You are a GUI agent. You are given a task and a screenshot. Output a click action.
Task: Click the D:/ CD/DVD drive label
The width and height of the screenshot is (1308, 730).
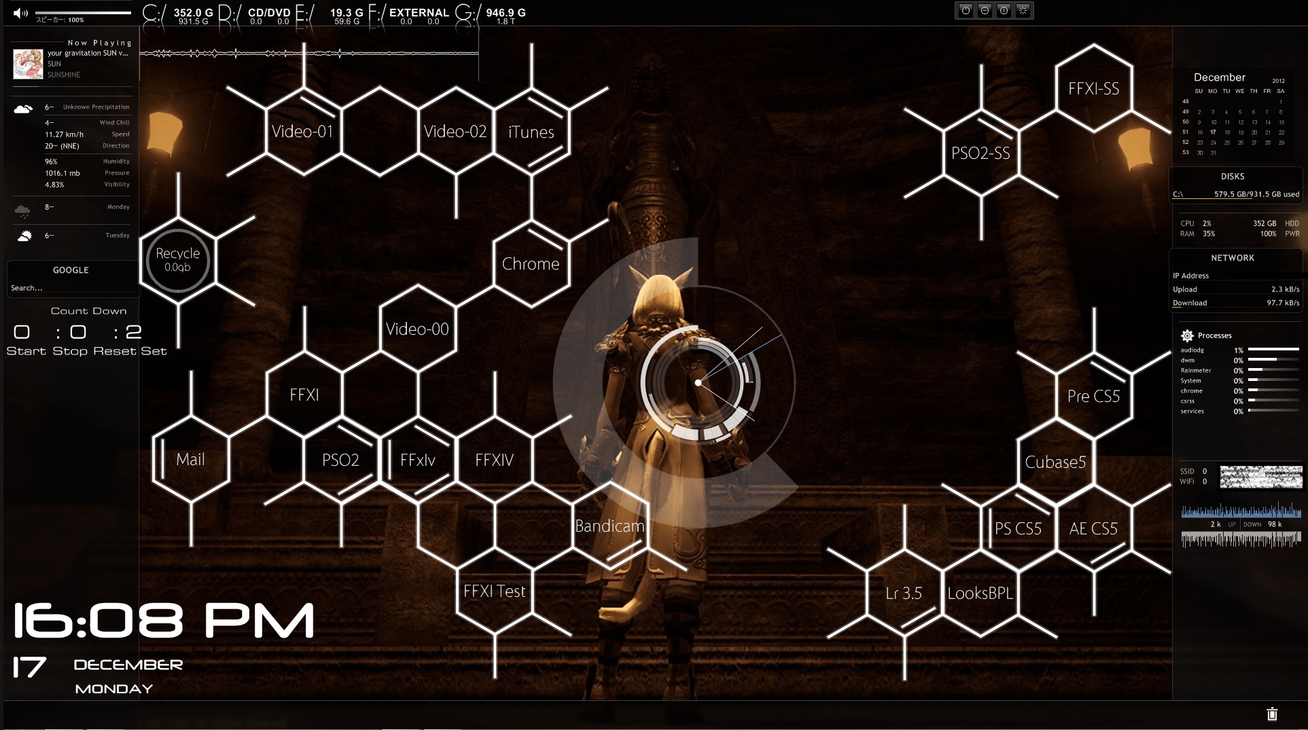pos(228,14)
